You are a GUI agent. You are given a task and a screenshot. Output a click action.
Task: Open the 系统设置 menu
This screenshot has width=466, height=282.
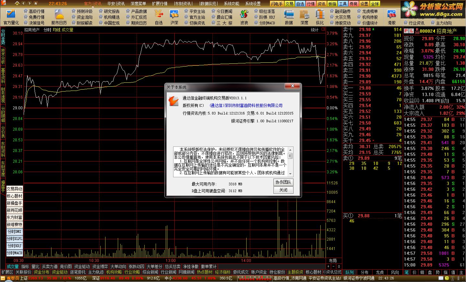[x=253, y=4]
